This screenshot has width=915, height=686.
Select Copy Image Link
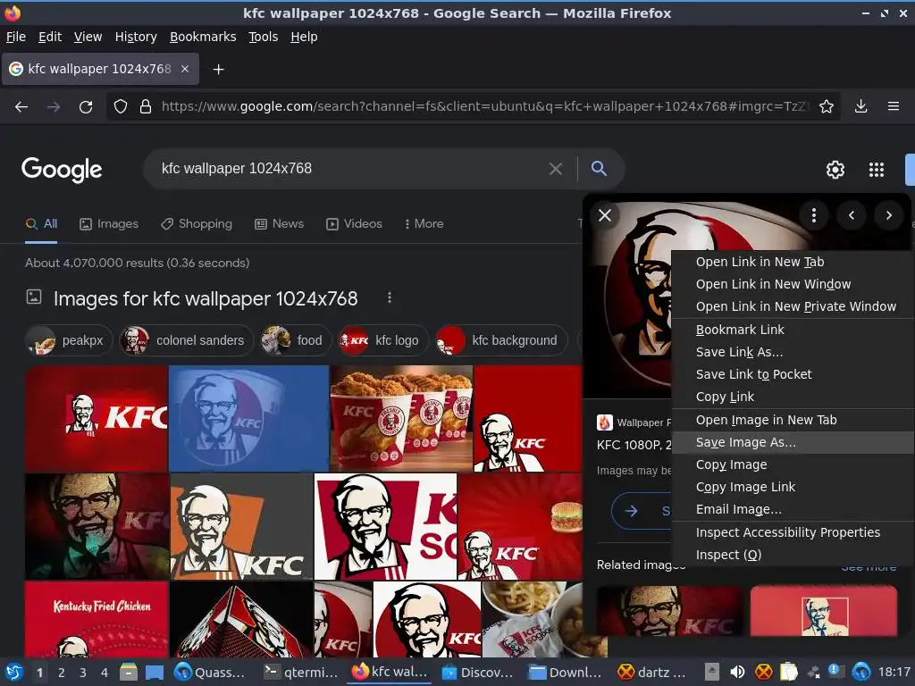coord(793,487)
